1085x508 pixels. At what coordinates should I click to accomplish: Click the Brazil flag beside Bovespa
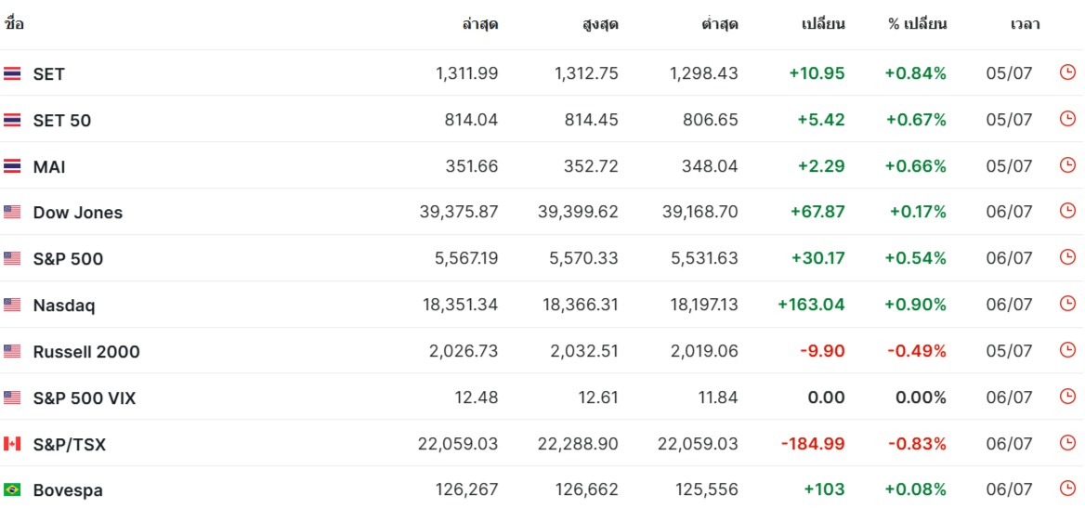pyautogui.click(x=12, y=489)
